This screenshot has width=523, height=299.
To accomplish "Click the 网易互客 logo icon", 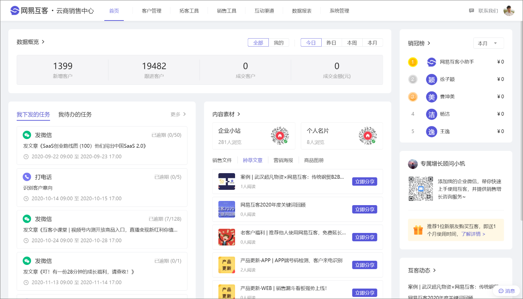I will tap(15, 11).
